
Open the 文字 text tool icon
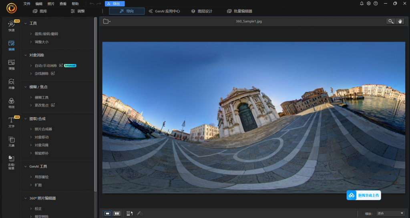point(11,122)
